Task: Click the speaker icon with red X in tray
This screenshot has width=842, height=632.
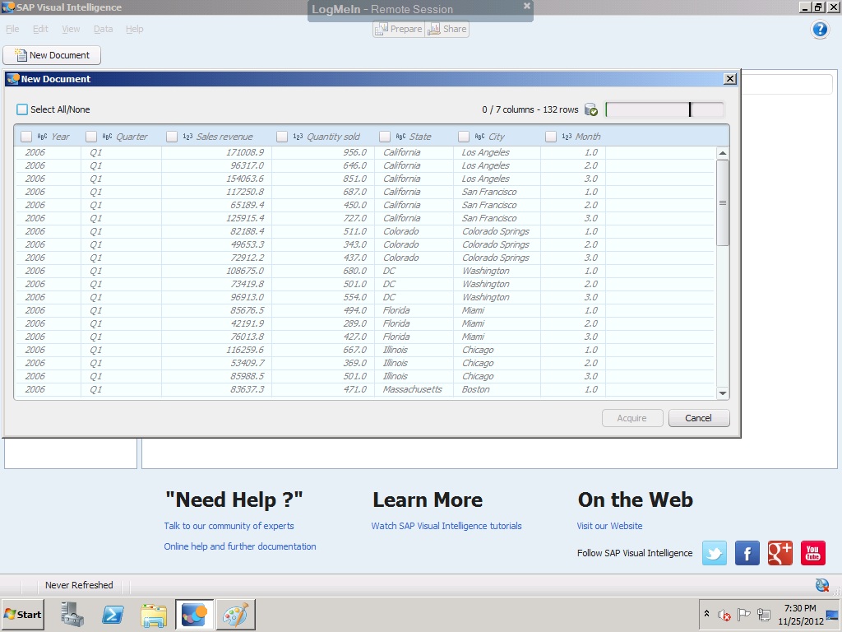Action: (x=724, y=614)
